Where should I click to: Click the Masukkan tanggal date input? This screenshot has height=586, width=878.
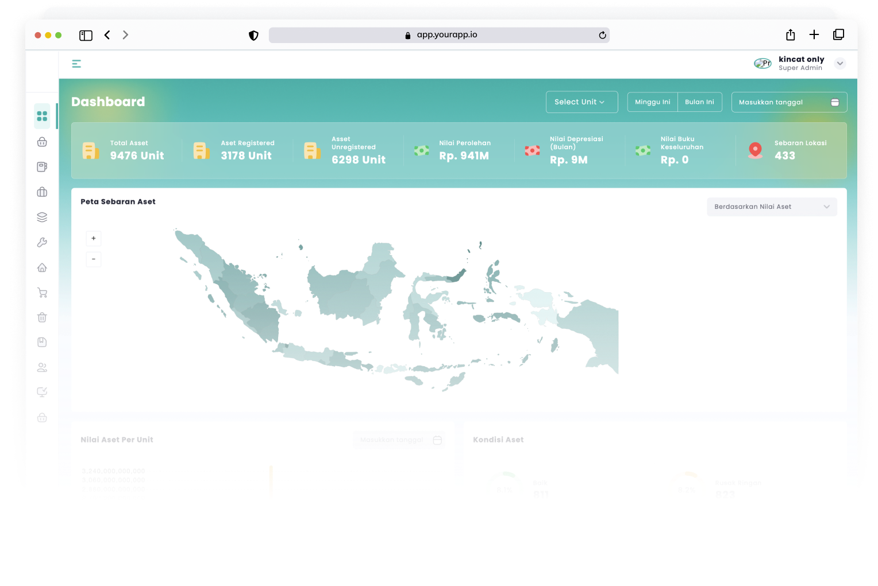tap(789, 102)
